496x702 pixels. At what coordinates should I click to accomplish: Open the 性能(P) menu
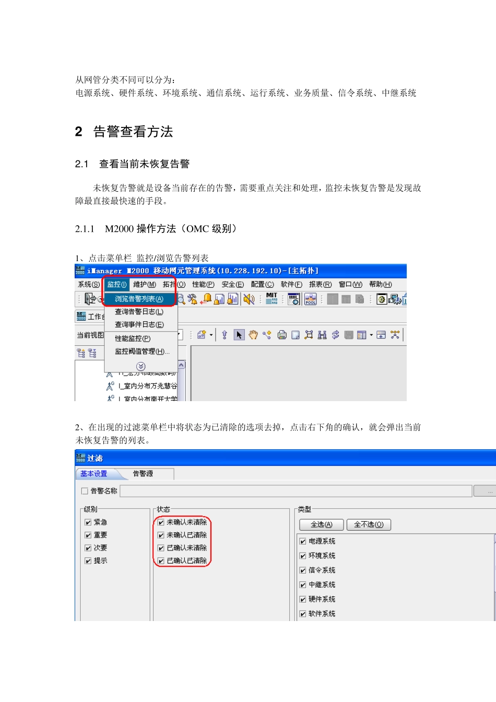click(203, 285)
